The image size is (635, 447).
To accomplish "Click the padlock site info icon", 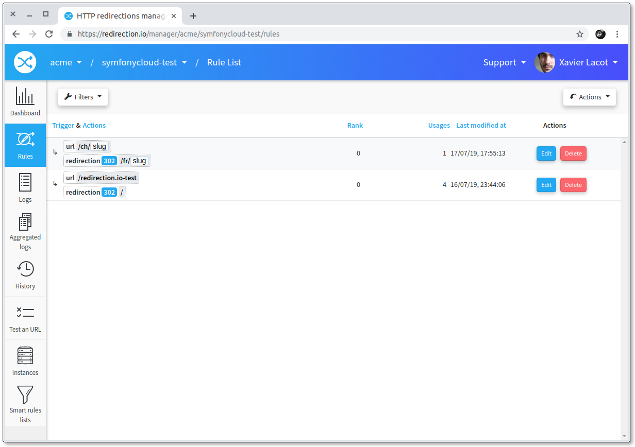I will tap(70, 34).
